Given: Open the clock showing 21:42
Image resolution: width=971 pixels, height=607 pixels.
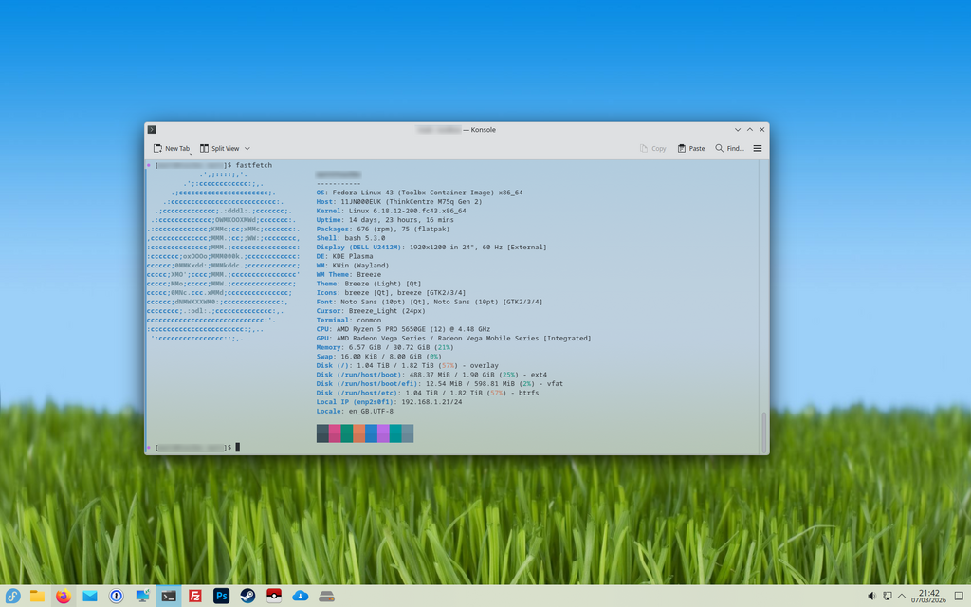Looking at the screenshot, I should click(928, 596).
